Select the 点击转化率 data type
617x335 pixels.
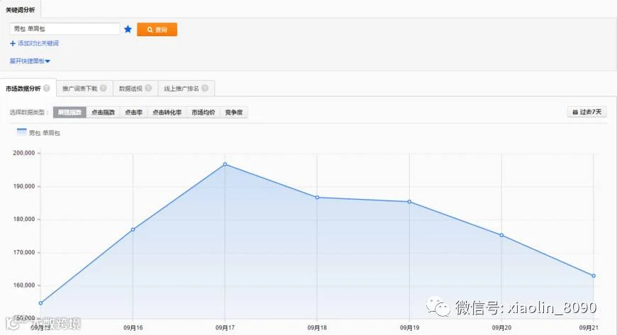[167, 112]
